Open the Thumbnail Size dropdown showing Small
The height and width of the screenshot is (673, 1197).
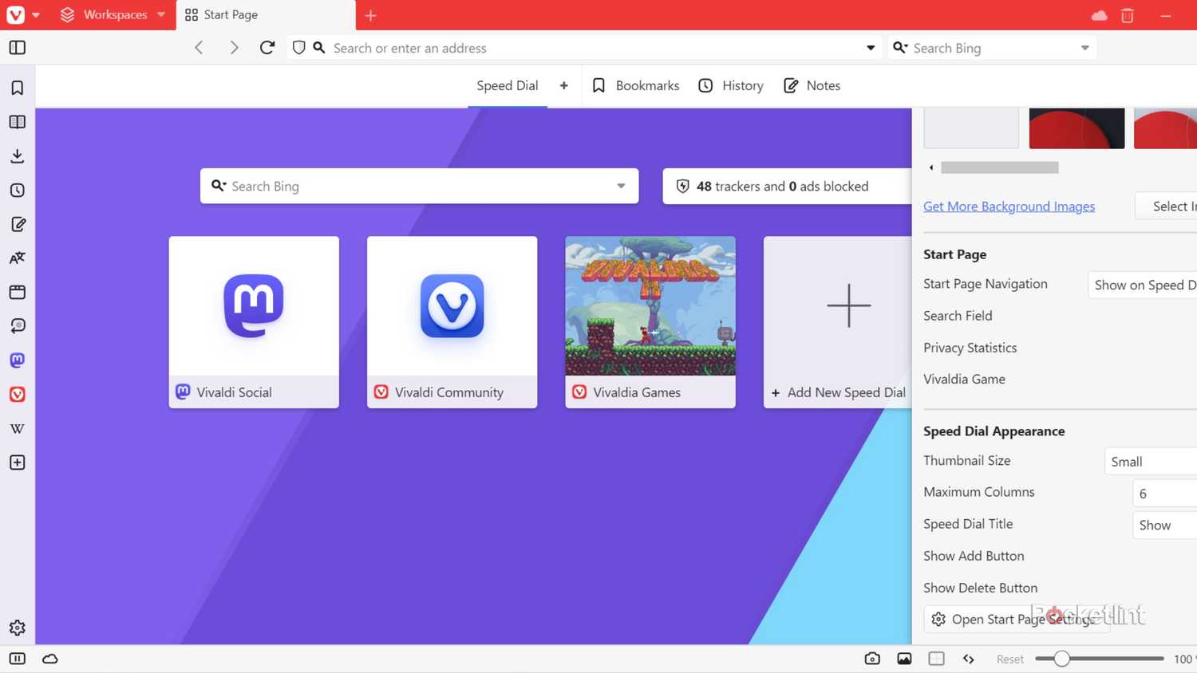pos(1149,462)
